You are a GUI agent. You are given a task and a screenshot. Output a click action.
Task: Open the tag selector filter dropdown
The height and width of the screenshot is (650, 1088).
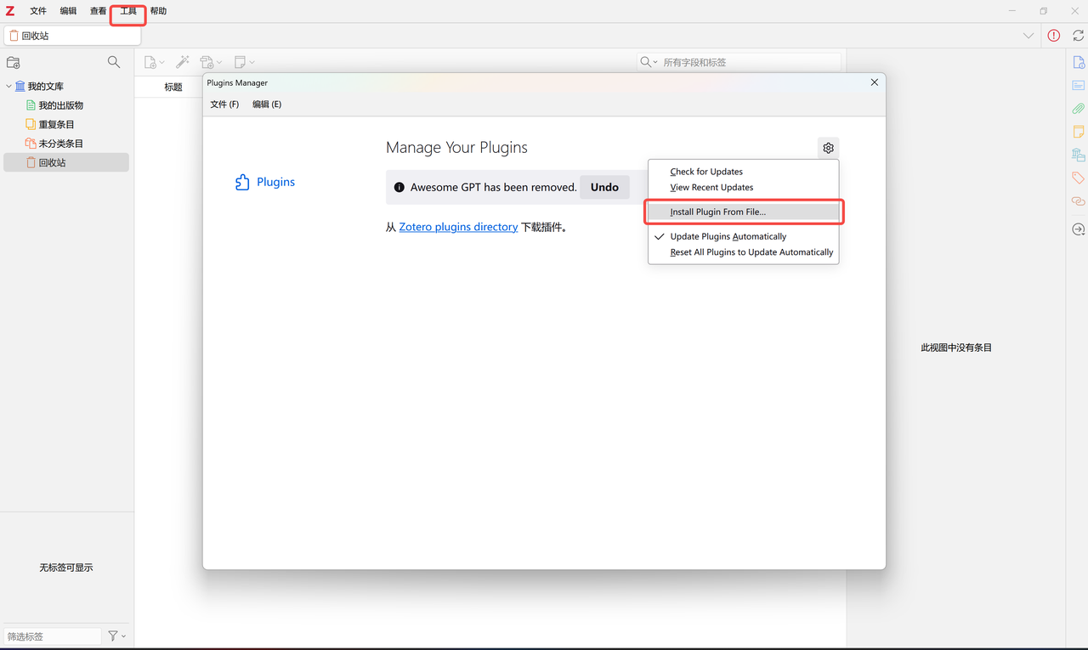(117, 636)
